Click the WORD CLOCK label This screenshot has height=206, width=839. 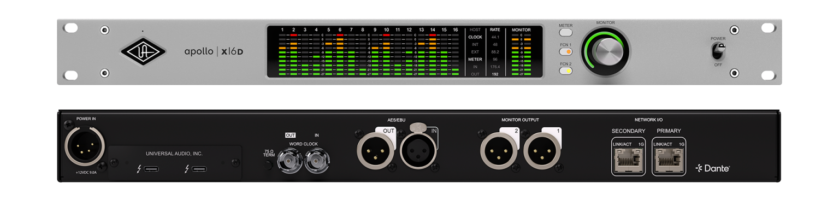point(303,144)
